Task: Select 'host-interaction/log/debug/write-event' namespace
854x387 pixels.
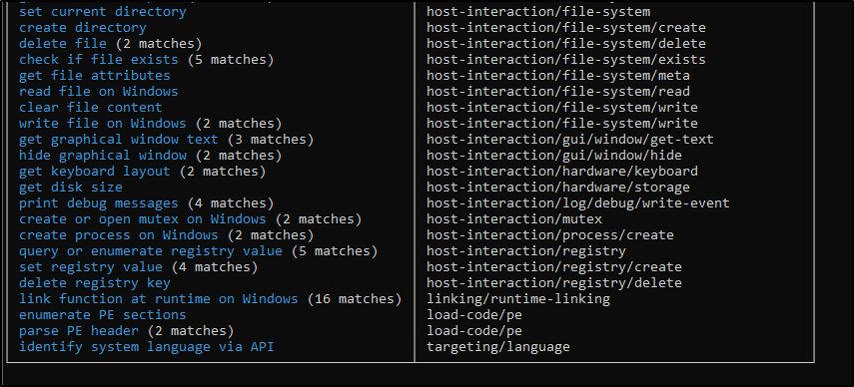Action: point(578,203)
